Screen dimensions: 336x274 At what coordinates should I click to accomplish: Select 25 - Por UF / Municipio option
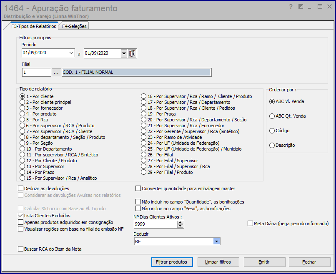pos(191,149)
